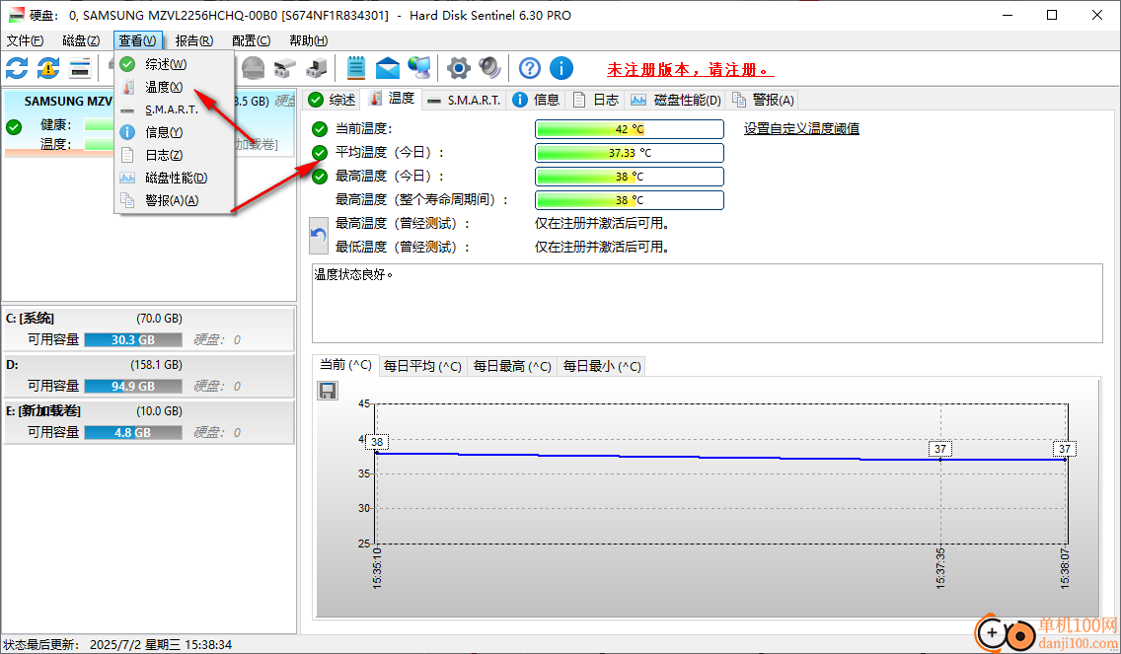The width and height of the screenshot is (1121, 654).
Task: Click green check icon beside 最高温度 (今日)
Action: pyautogui.click(x=320, y=177)
